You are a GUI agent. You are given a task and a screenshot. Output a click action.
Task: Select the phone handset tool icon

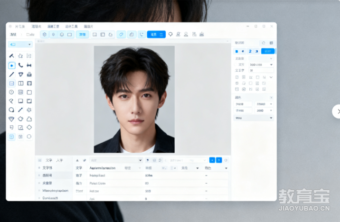click(20, 65)
